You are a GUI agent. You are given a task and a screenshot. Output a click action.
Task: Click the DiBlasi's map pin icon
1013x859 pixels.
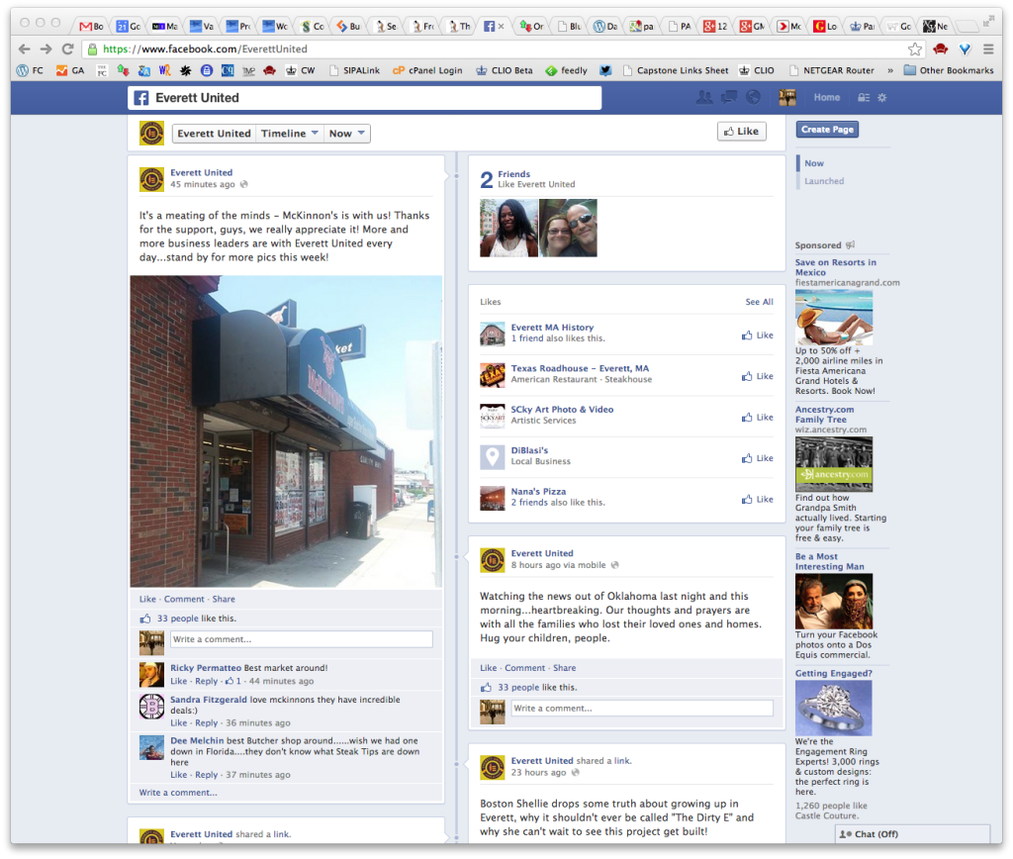[x=493, y=457]
